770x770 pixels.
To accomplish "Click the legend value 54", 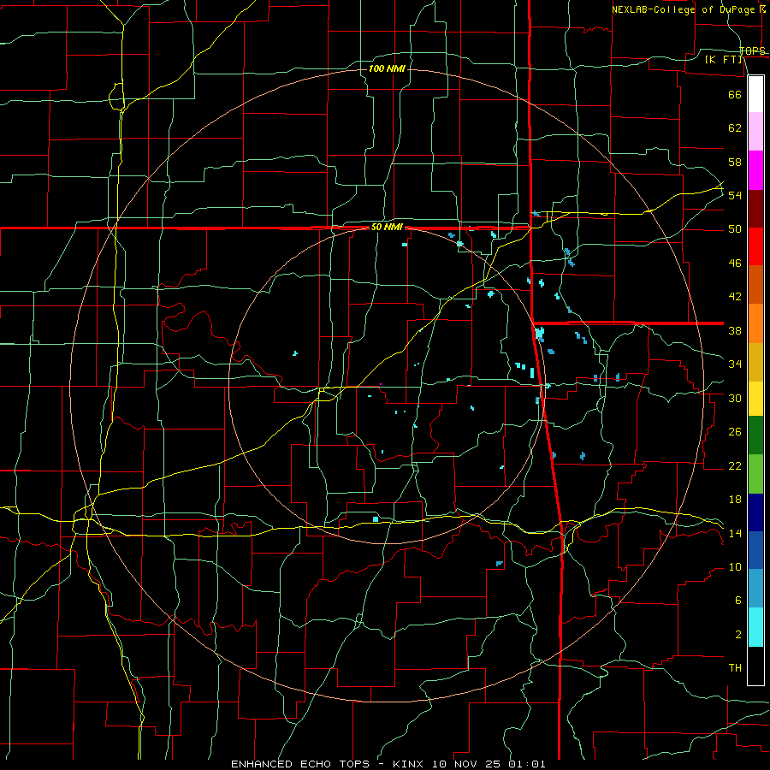I will [735, 195].
